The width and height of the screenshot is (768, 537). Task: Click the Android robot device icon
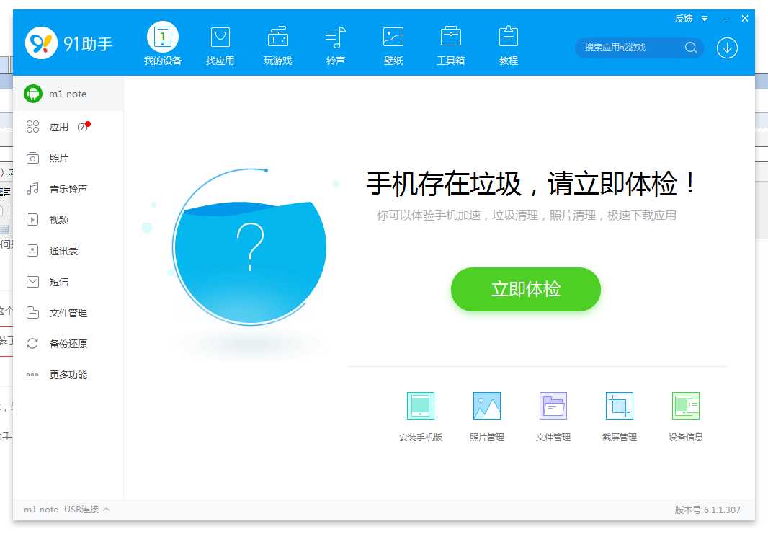(33, 94)
